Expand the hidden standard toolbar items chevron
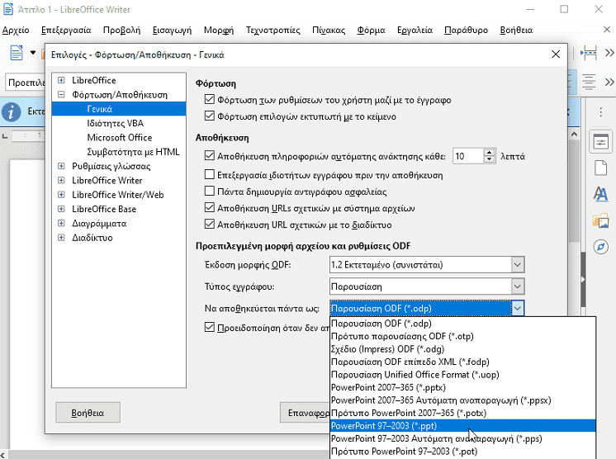Image resolution: width=616 pixels, height=459 pixels. click(609, 53)
